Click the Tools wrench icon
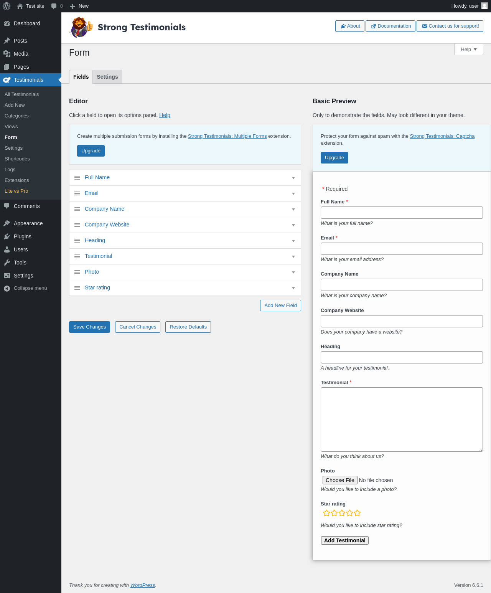Screen dimensions: 491x593 [7, 263]
